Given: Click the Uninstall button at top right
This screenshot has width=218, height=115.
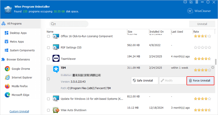Looking at the screenshot, I should point(202,24).
